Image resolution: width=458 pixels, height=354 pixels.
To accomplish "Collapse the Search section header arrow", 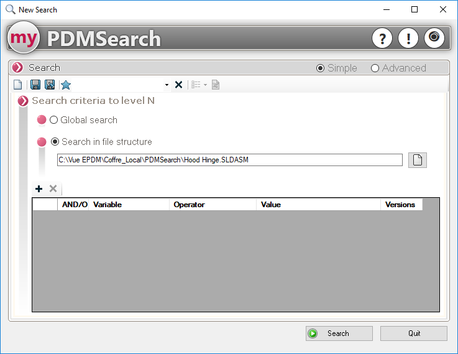I will coord(18,68).
